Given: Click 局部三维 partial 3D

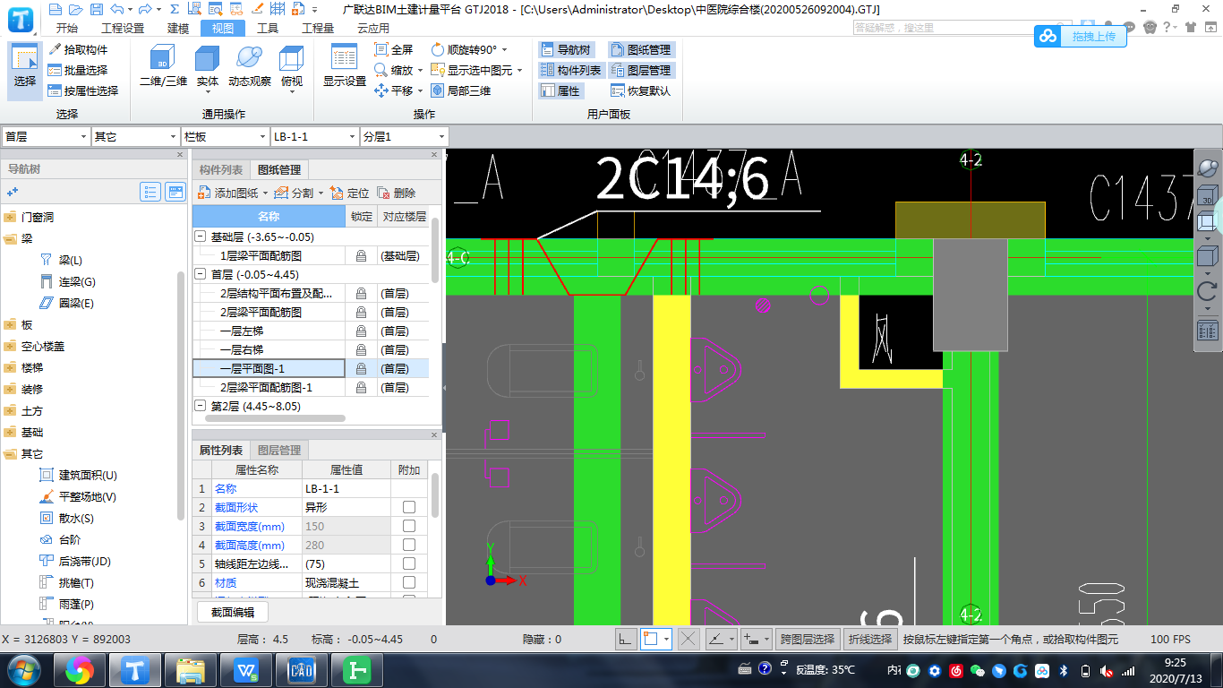Looking at the screenshot, I should [x=461, y=90].
